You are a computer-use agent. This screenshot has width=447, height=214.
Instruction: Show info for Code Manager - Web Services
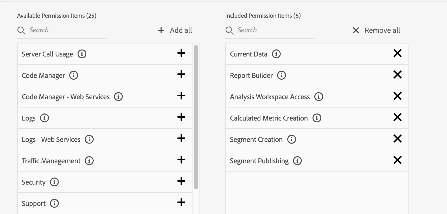[118, 97]
